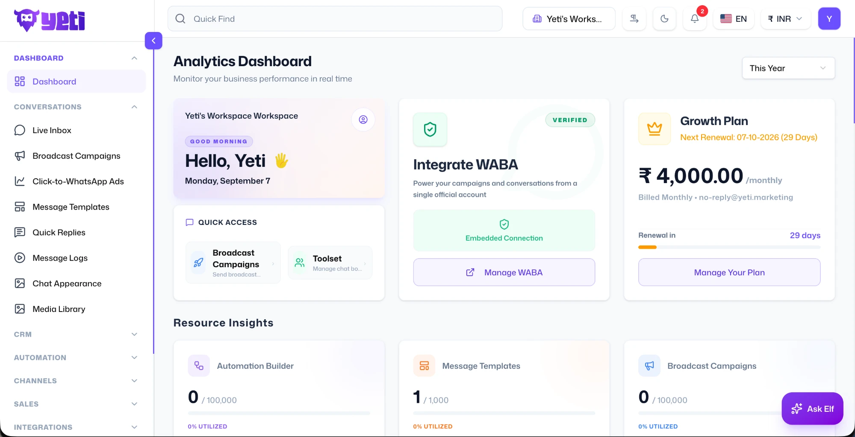The width and height of the screenshot is (855, 437).
Task: Open the Ask Elf assistant
Action: click(x=812, y=408)
